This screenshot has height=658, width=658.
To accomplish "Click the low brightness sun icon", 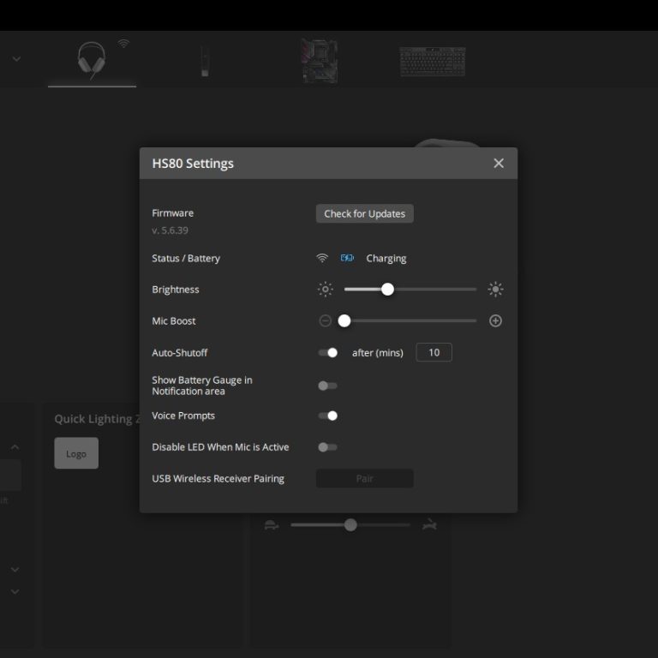I will [x=325, y=290].
